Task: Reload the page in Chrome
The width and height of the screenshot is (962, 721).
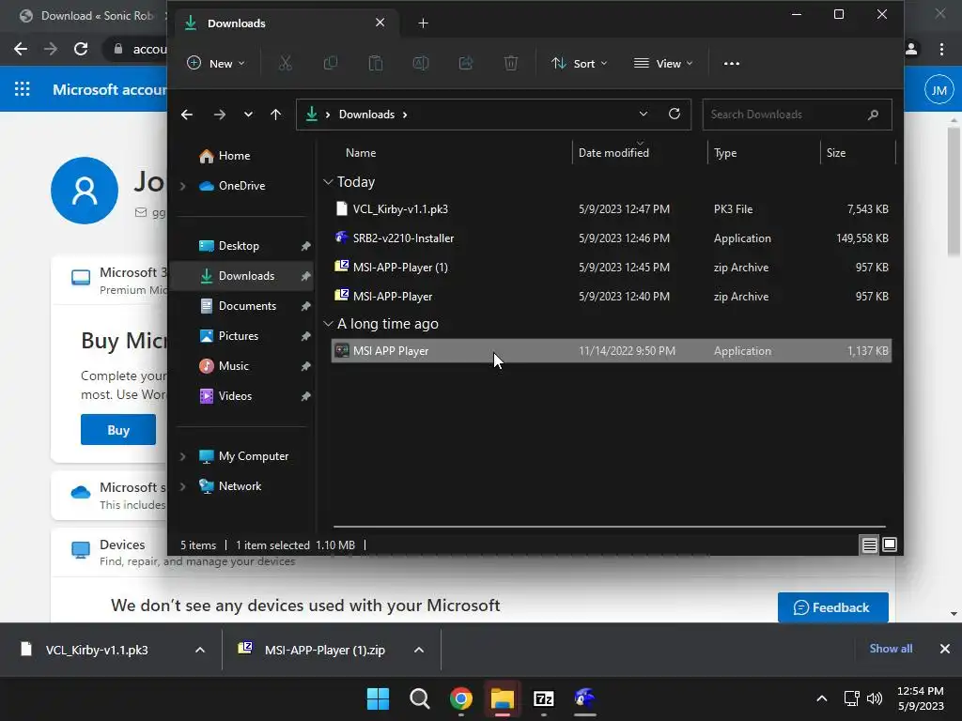Action: [x=81, y=49]
